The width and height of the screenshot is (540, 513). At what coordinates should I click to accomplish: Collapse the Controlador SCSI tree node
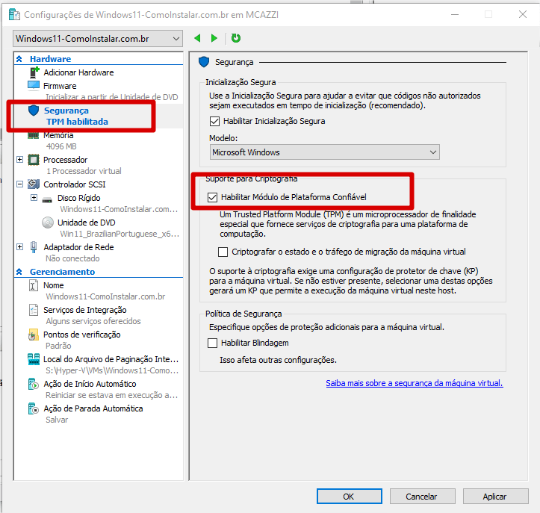[x=20, y=184]
